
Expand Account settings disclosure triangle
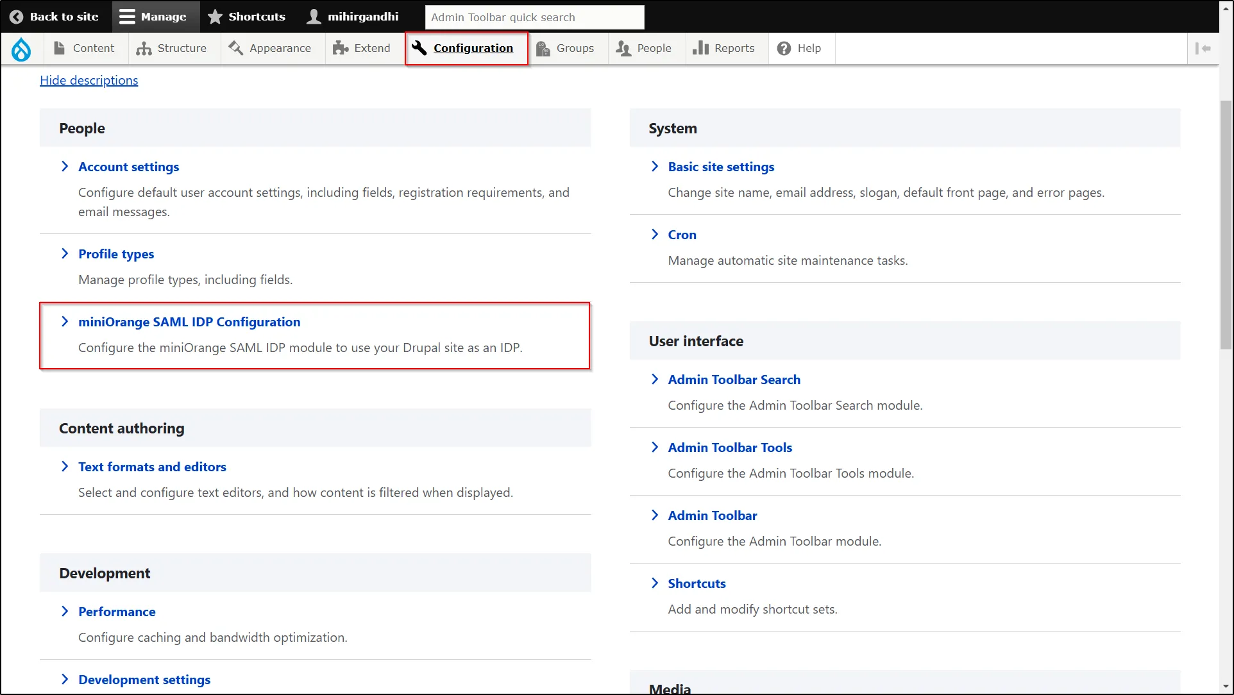coord(65,166)
